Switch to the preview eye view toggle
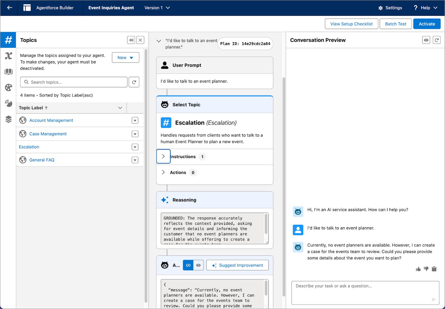 (x=198, y=265)
